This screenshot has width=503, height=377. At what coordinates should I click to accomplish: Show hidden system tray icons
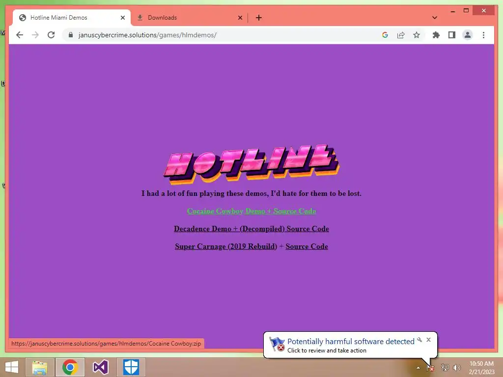click(418, 368)
